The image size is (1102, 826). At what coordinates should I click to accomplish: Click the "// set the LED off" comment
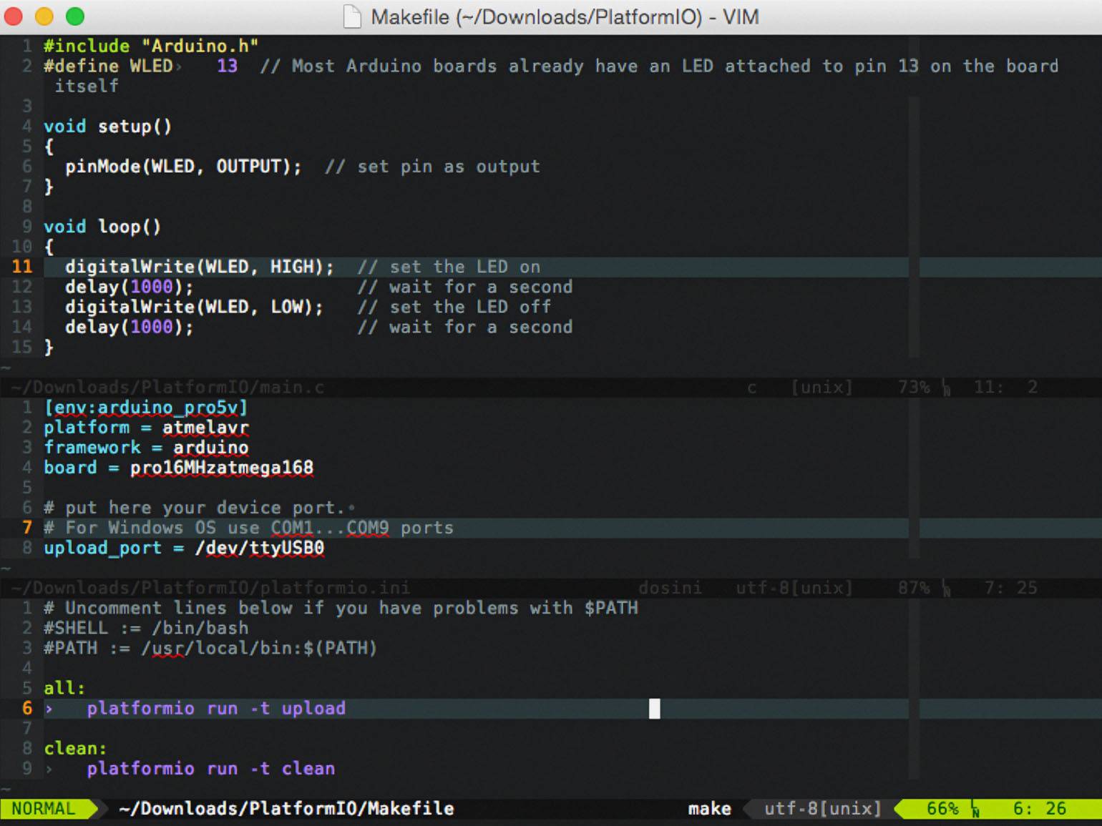(x=454, y=307)
